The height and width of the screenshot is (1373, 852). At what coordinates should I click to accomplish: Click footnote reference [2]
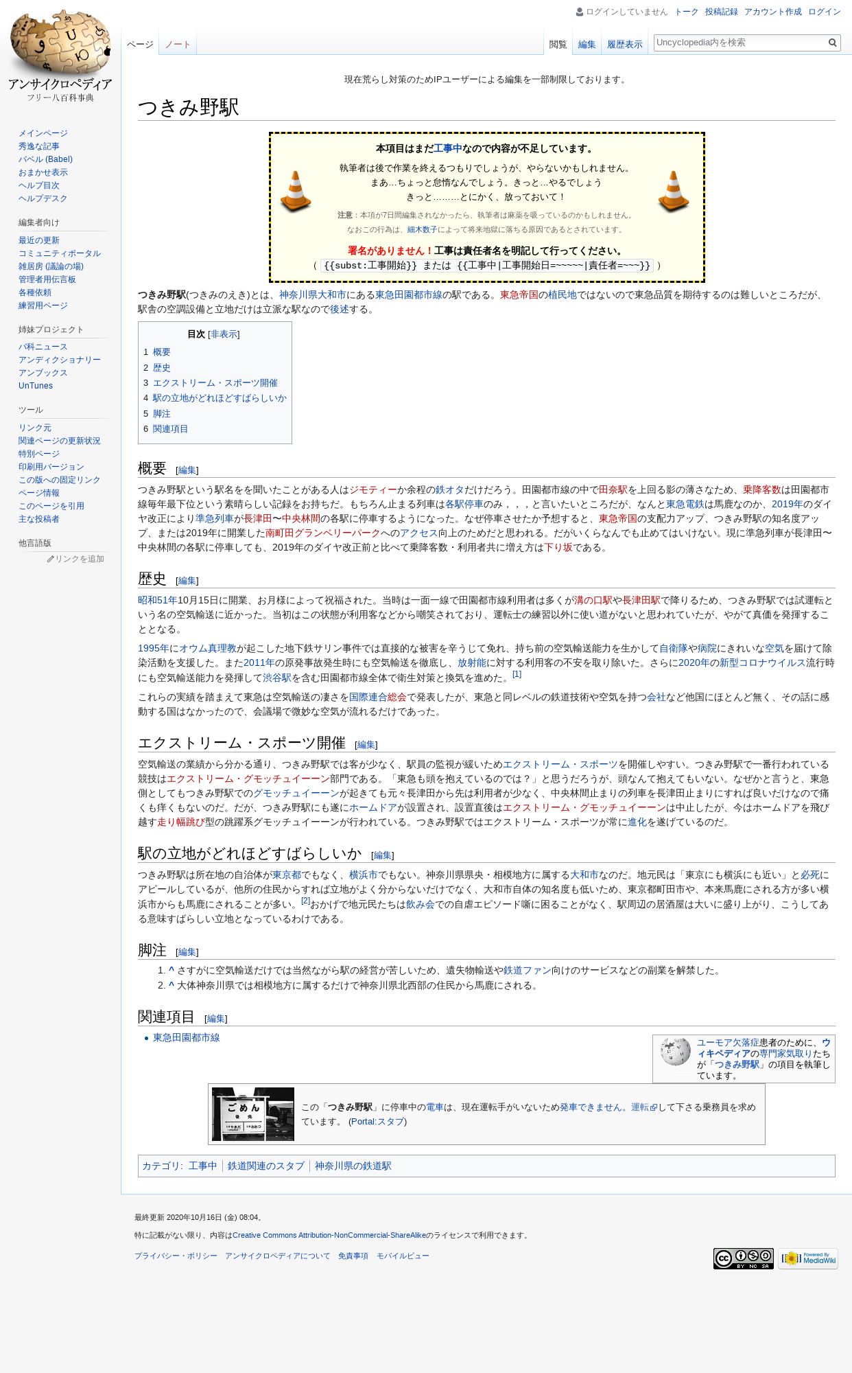click(x=305, y=901)
